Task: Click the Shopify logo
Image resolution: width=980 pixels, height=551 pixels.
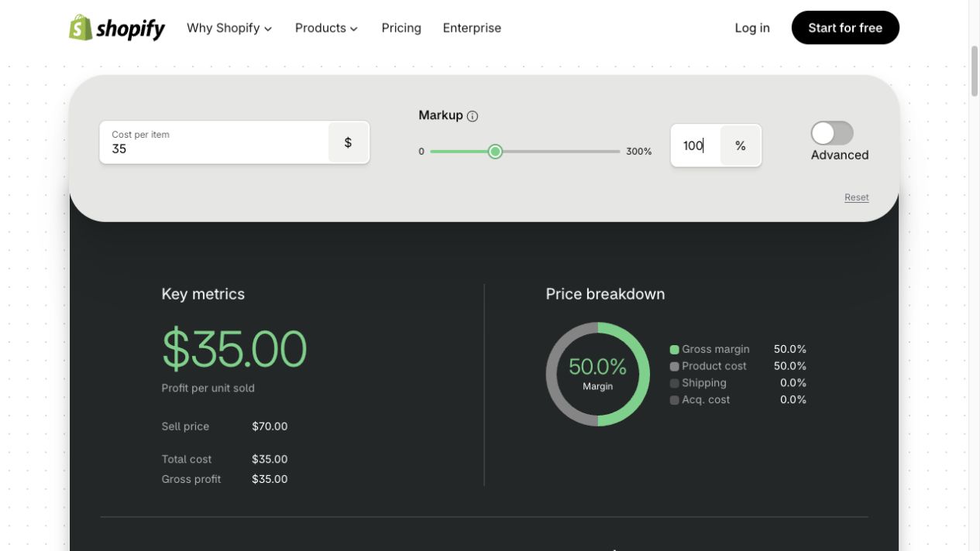Action: (x=117, y=28)
